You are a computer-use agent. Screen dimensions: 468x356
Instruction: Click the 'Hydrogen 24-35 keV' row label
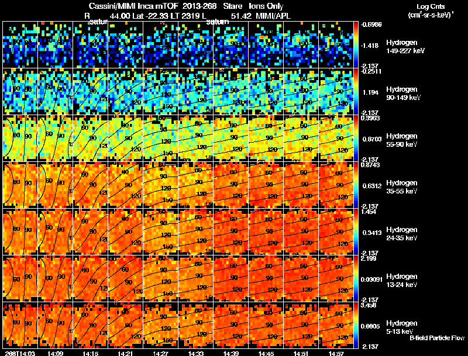(402, 234)
